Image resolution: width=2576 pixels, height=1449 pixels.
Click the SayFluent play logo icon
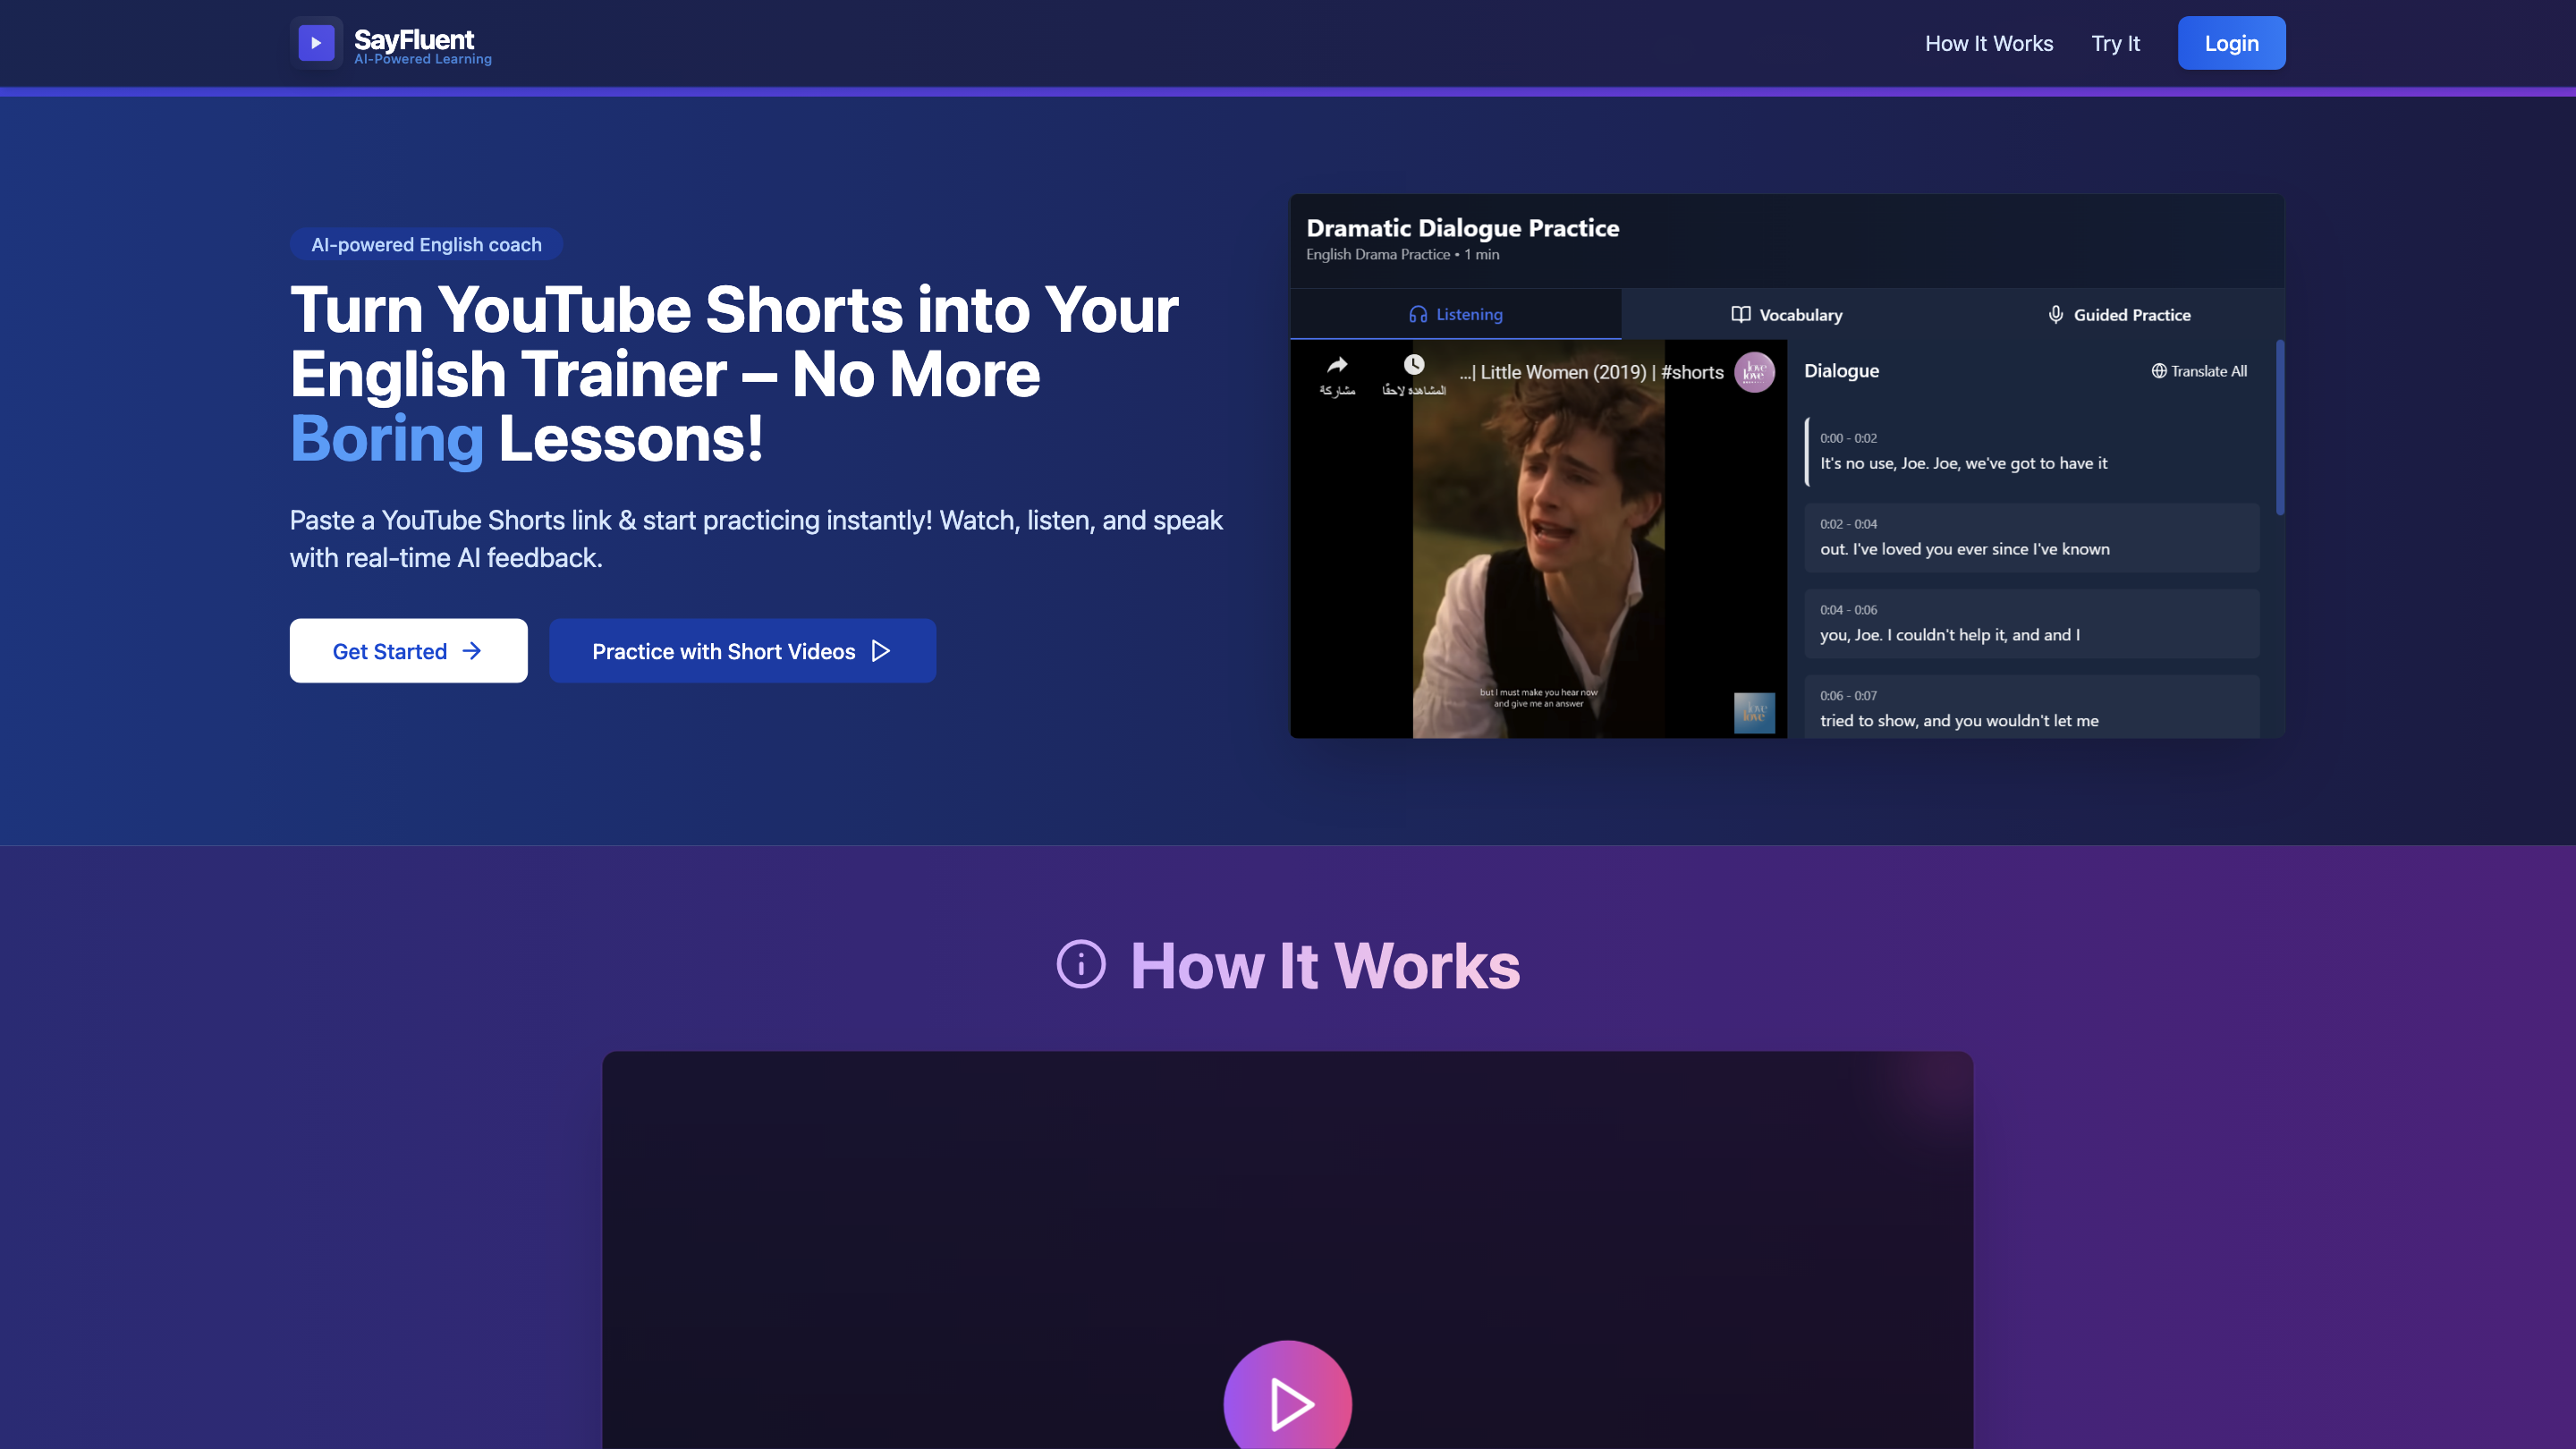(316, 43)
